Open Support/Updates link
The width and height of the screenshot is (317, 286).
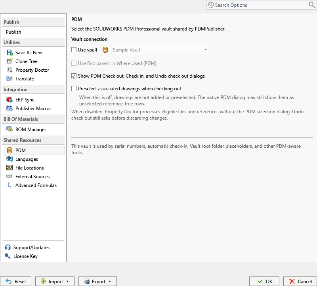(31, 248)
